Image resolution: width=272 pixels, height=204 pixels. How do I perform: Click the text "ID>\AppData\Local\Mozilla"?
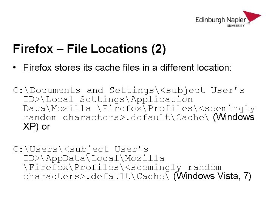pos(94,158)
